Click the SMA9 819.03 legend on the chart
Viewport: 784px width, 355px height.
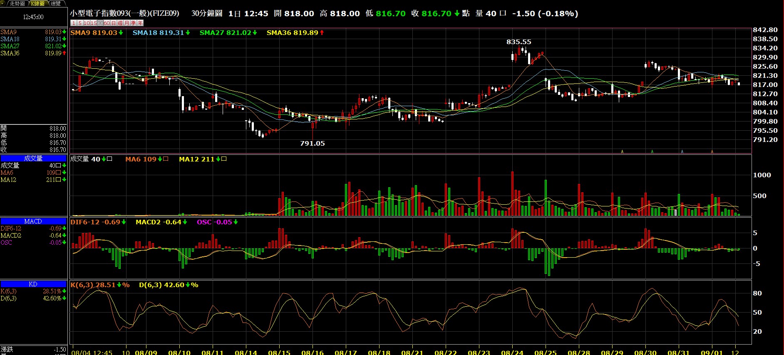[97, 32]
